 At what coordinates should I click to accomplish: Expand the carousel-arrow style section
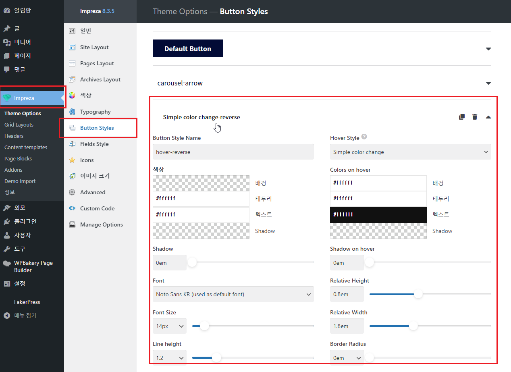tap(488, 83)
